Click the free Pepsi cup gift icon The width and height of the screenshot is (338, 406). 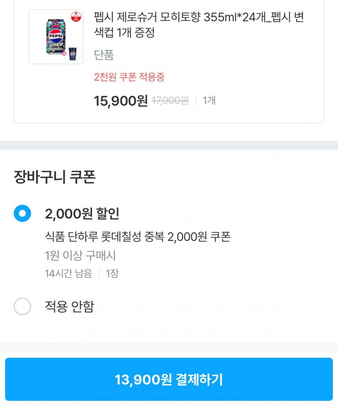[72, 53]
